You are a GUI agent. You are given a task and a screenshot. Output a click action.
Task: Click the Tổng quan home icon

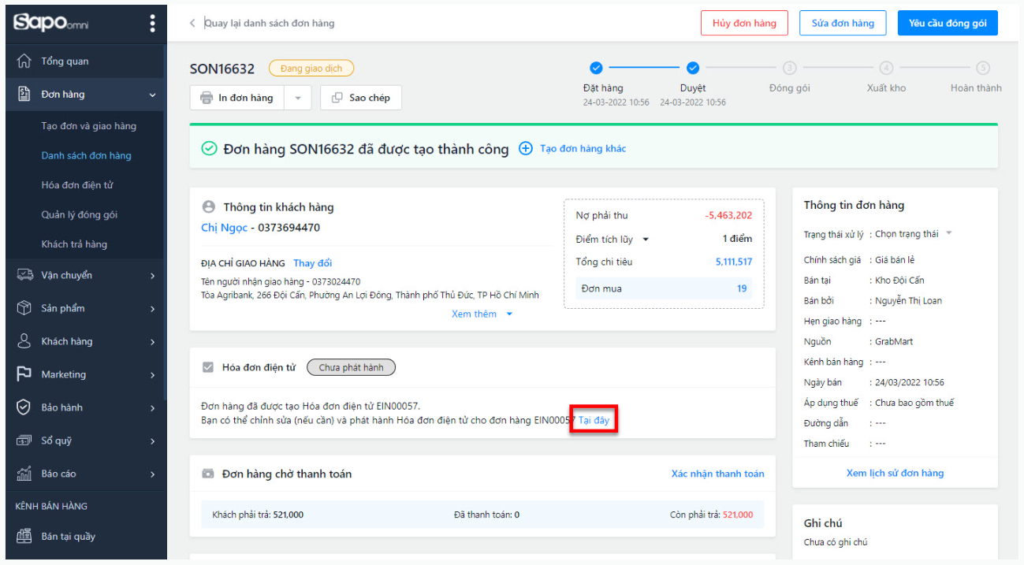pos(24,61)
